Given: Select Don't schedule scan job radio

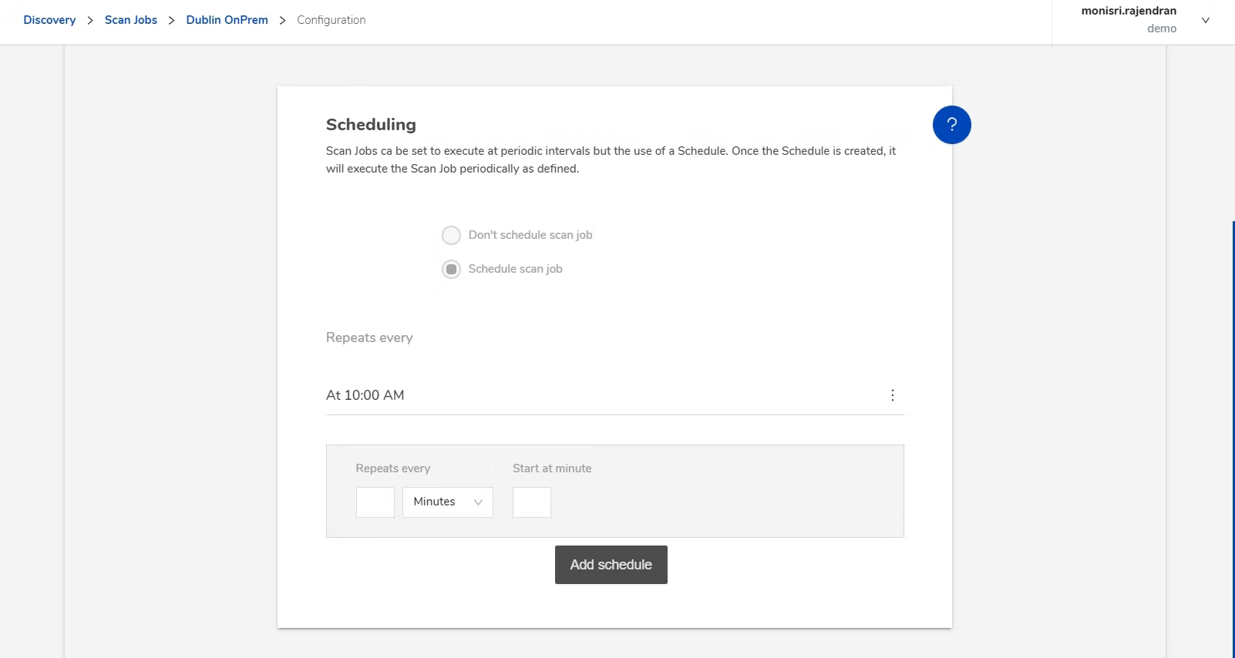Looking at the screenshot, I should point(451,235).
